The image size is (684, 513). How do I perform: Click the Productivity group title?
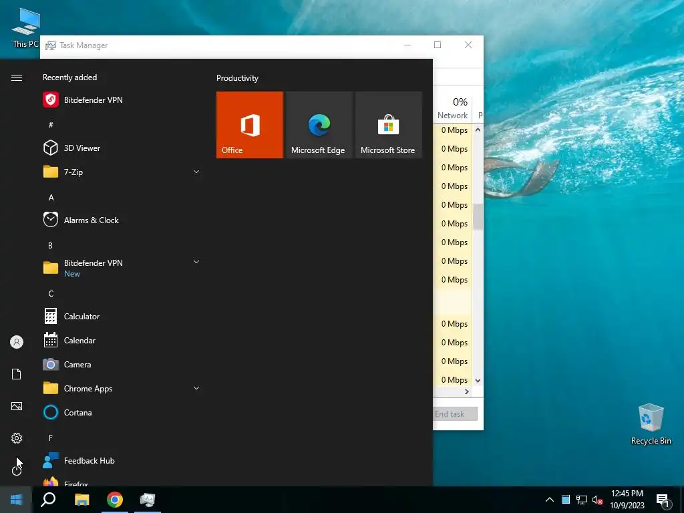tap(237, 78)
